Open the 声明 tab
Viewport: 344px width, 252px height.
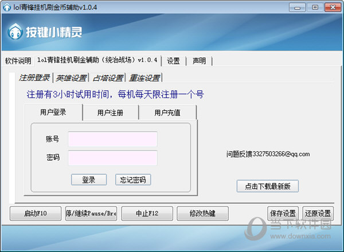199,61
